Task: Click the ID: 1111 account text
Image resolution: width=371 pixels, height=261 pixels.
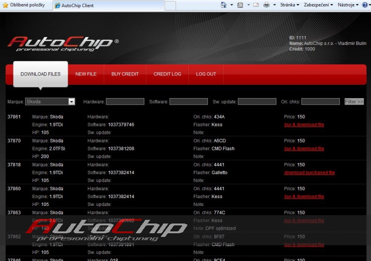Action: (298, 38)
